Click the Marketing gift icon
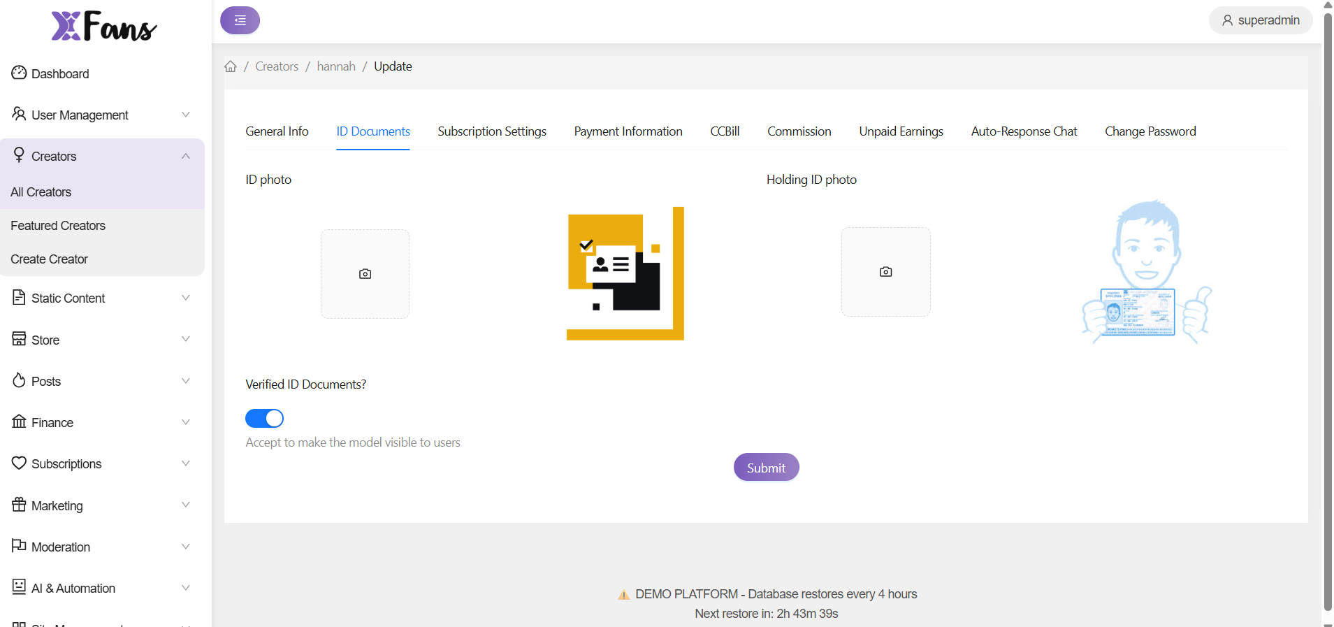The image size is (1334, 627). (19, 505)
